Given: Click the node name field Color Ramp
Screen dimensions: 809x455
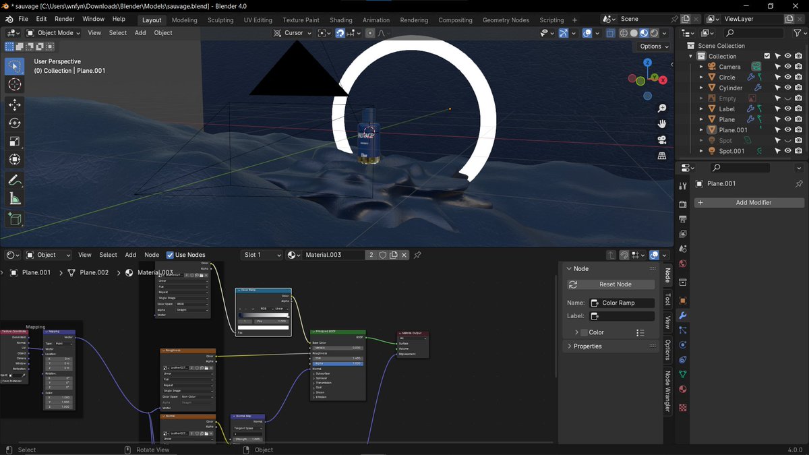Looking at the screenshot, I should (622, 303).
